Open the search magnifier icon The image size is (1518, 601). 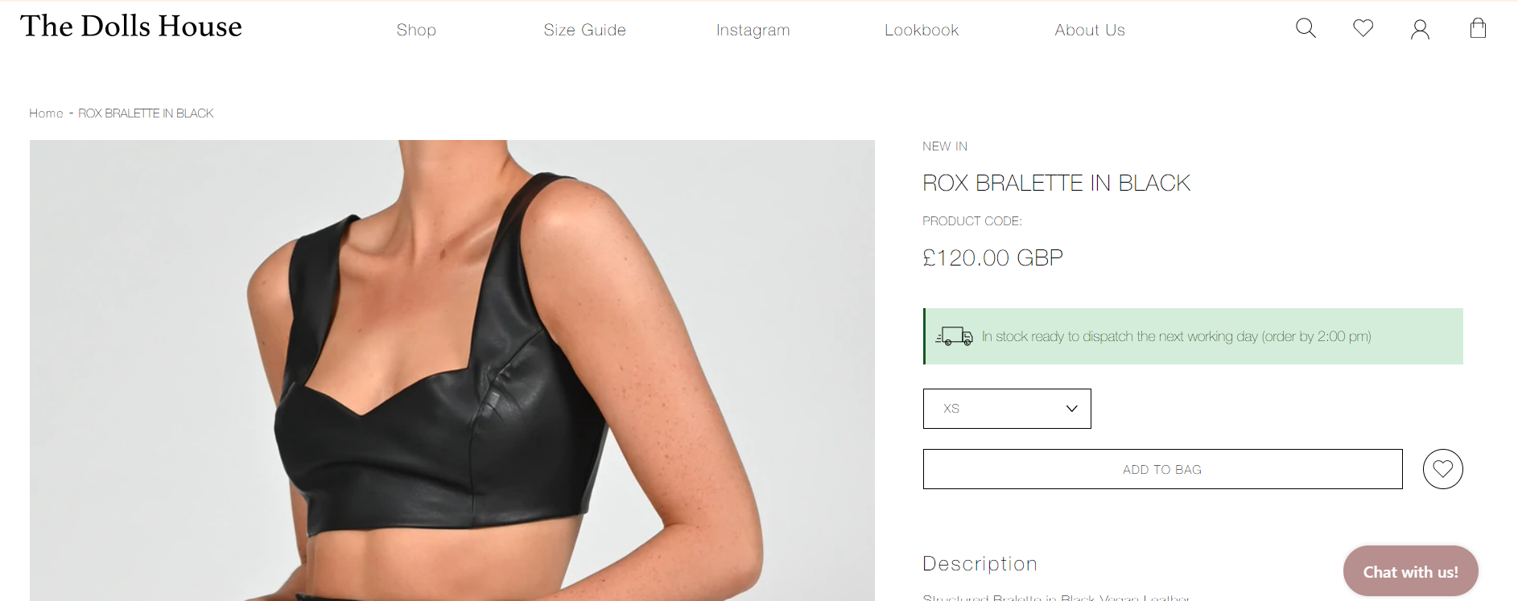coord(1306,28)
